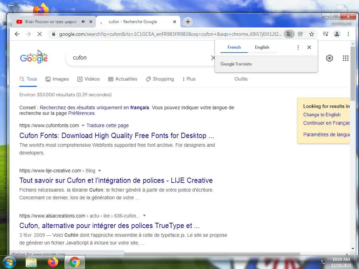The height and width of the screenshot is (269, 359).
Task: Click Continuer en Français link
Action: pyautogui.click(x=326, y=123)
